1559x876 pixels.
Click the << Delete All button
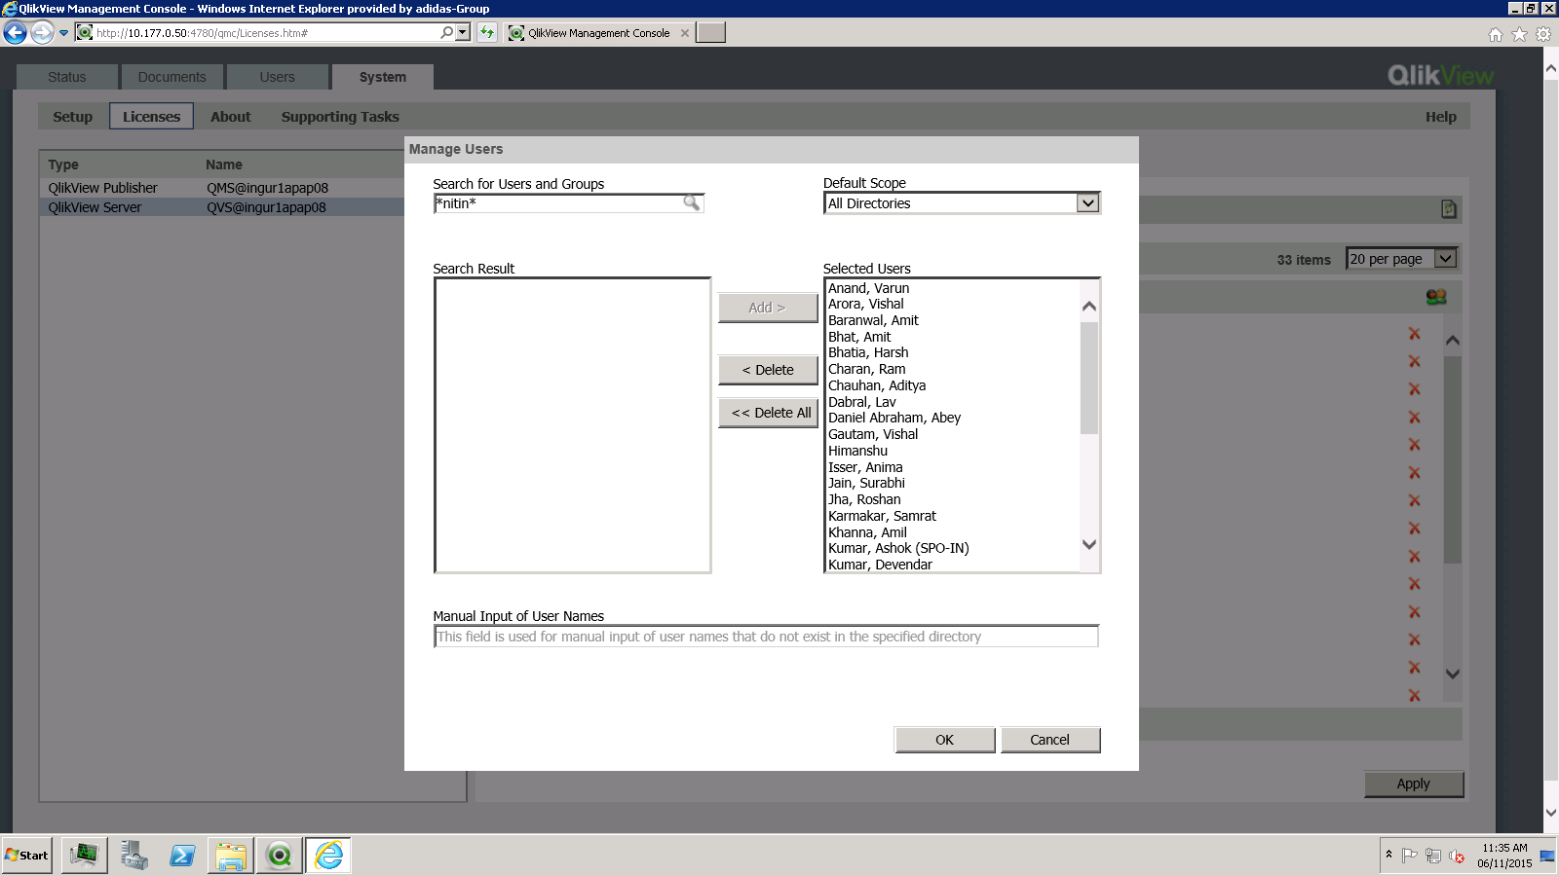click(x=768, y=413)
